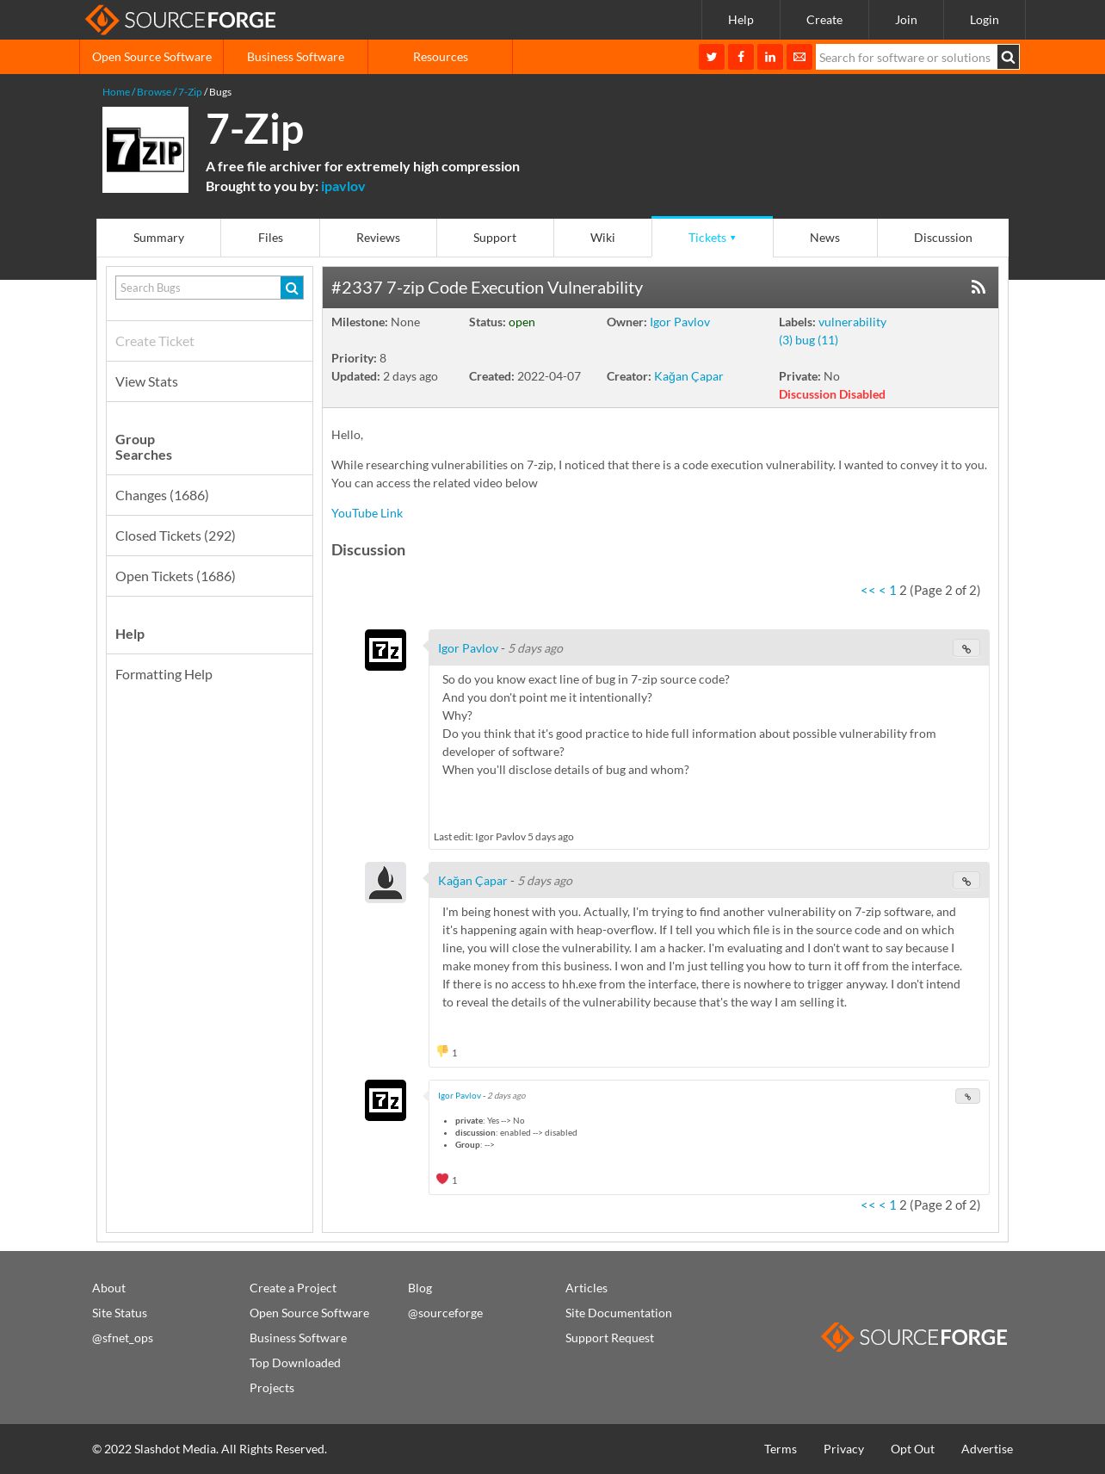
Task: Click 7-Zip in the breadcrumb
Action: pyautogui.click(x=190, y=92)
